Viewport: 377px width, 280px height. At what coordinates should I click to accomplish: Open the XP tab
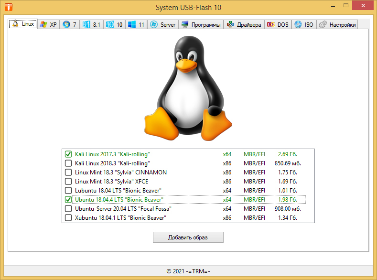[x=49, y=24]
